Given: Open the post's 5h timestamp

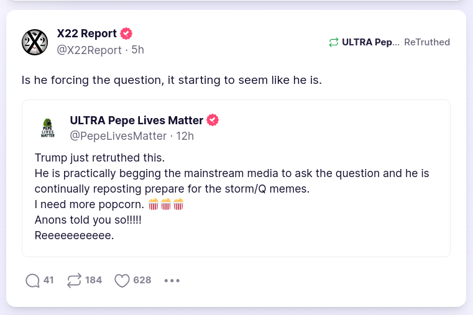Looking at the screenshot, I should 137,50.
